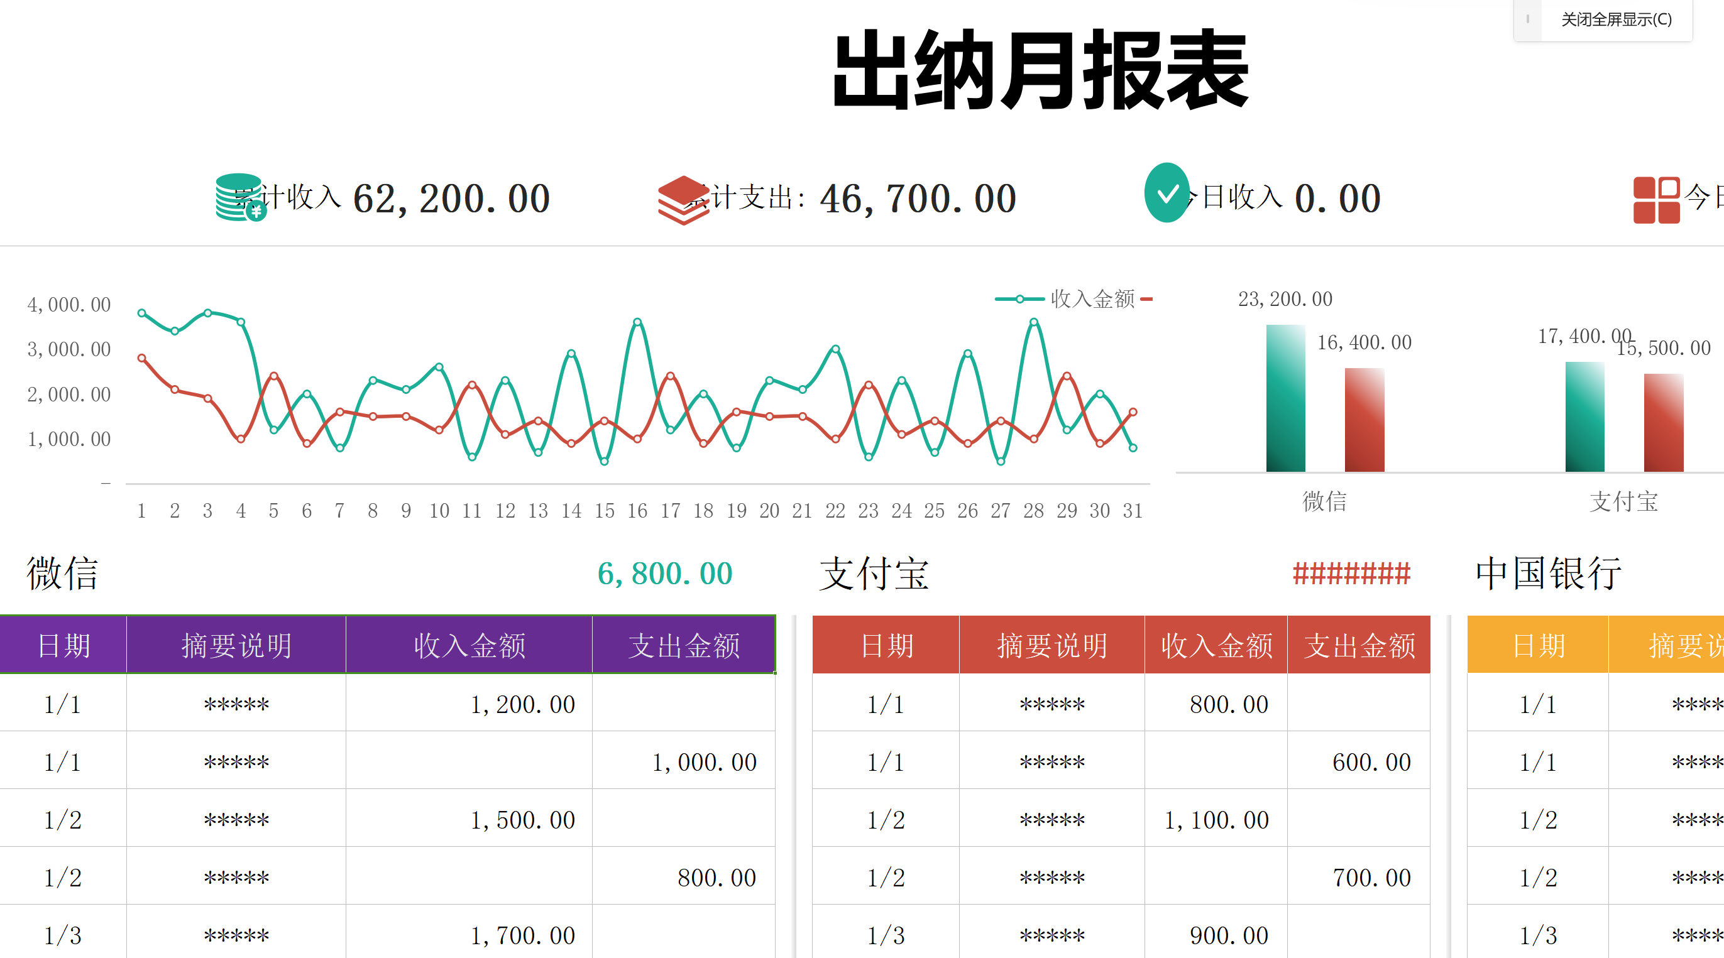Select WeChat expense cell 800.00
Viewport: 1724px width, 958px height.
coord(683,876)
